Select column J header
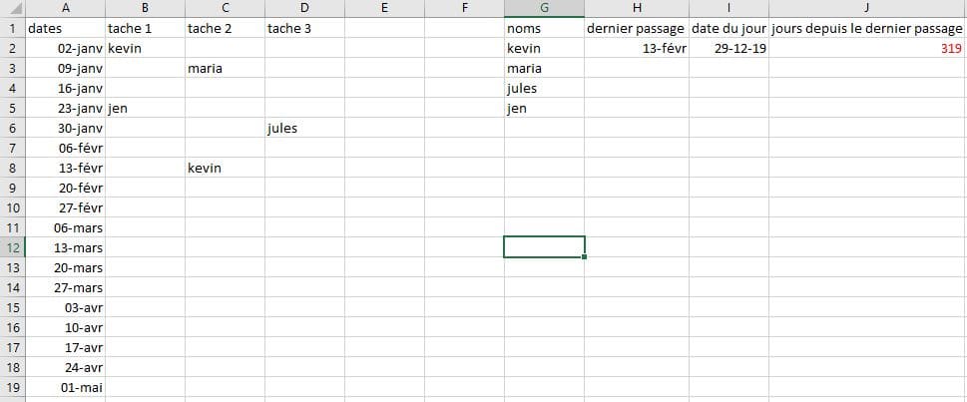The height and width of the screenshot is (402, 967). pyautogui.click(x=866, y=9)
